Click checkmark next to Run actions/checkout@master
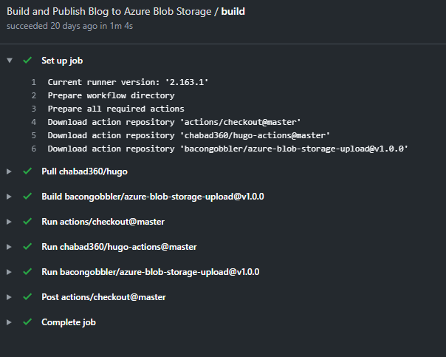Screen dimensions: 446x357 (27, 221)
